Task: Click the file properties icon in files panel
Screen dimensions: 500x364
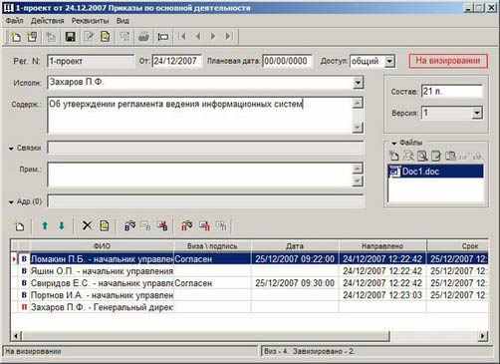Action: pyautogui.click(x=450, y=156)
